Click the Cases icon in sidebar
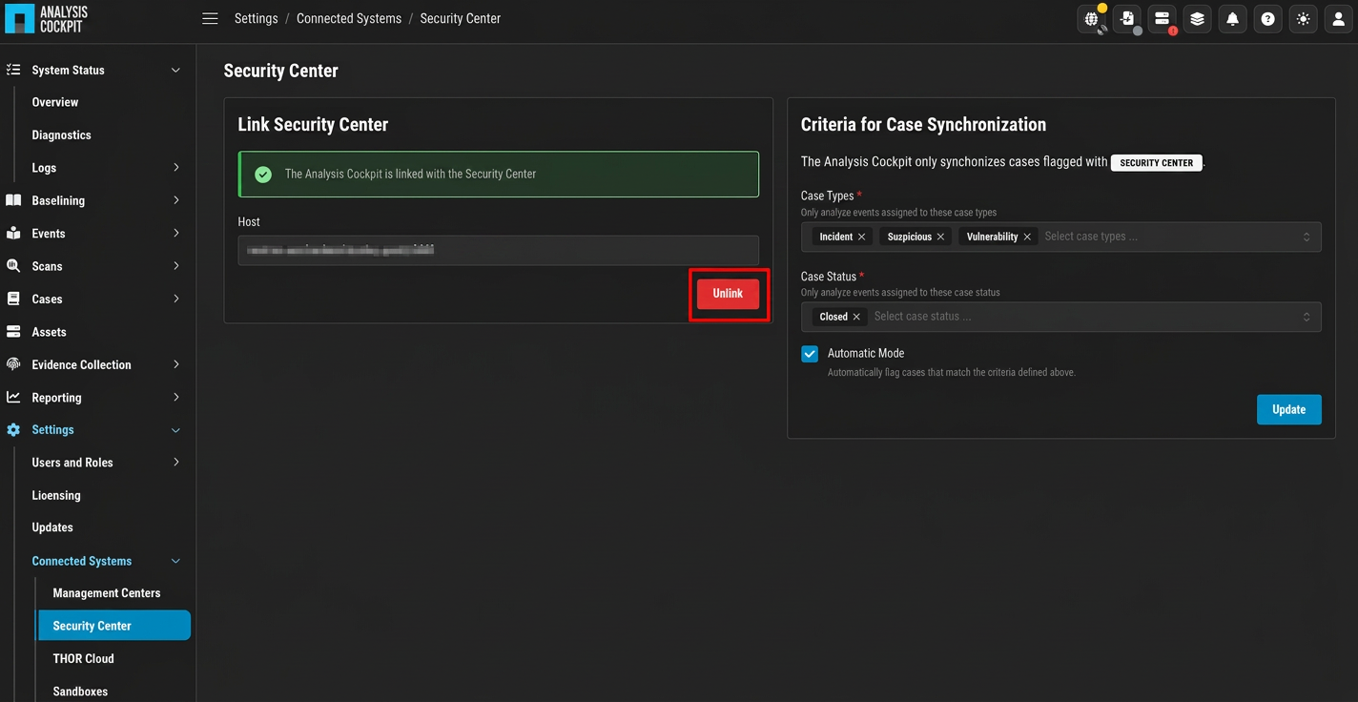1358x702 pixels. coord(13,299)
